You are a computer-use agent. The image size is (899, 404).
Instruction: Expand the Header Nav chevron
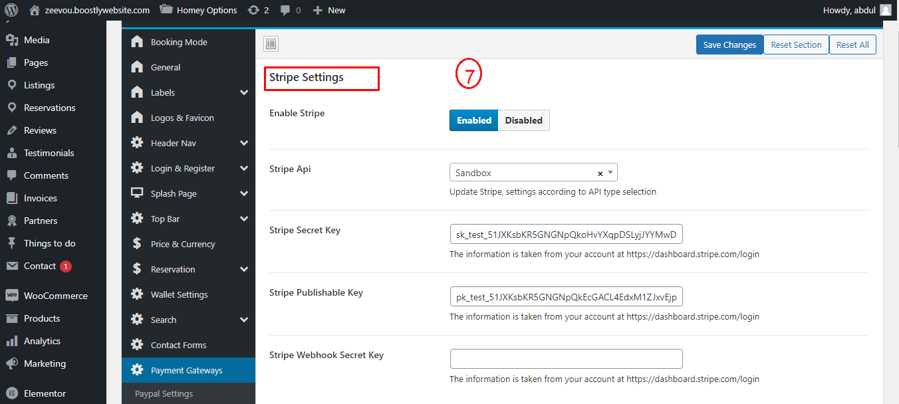pyautogui.click(x=244, y=143)
